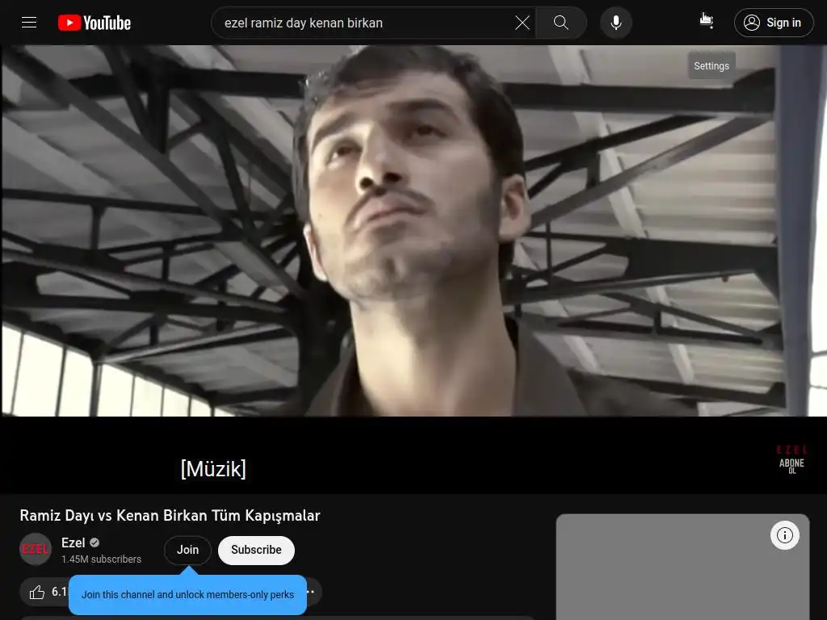
Task: Start voice search with microphone
Action: (615, 23)
